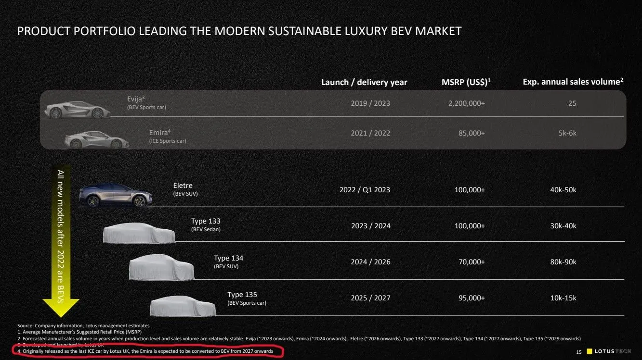Click the Eletre 40k-50k sales volume value
This screenshot has width=642, height=360.
coord(563,190)
